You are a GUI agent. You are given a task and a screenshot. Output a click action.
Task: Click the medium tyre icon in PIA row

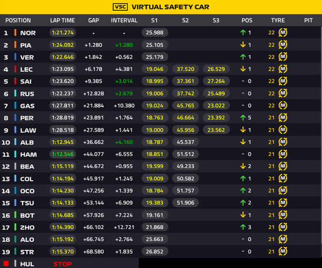pyautogui.click(x=283, y=44)
